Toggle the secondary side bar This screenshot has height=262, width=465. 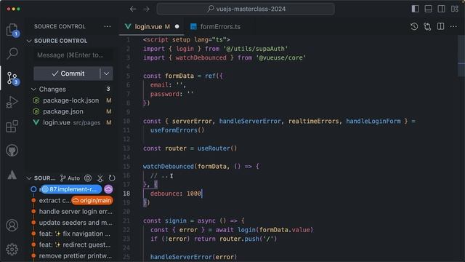pos(441,9)
